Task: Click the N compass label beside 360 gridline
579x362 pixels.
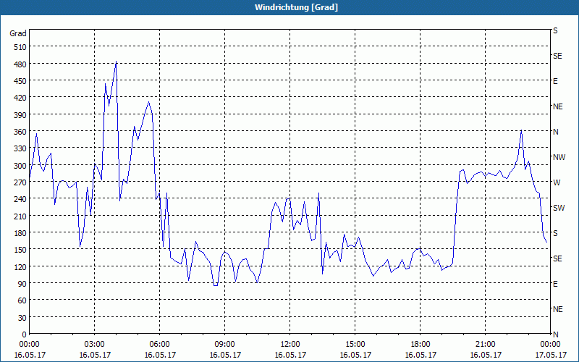Action: (x=555, y=132)
